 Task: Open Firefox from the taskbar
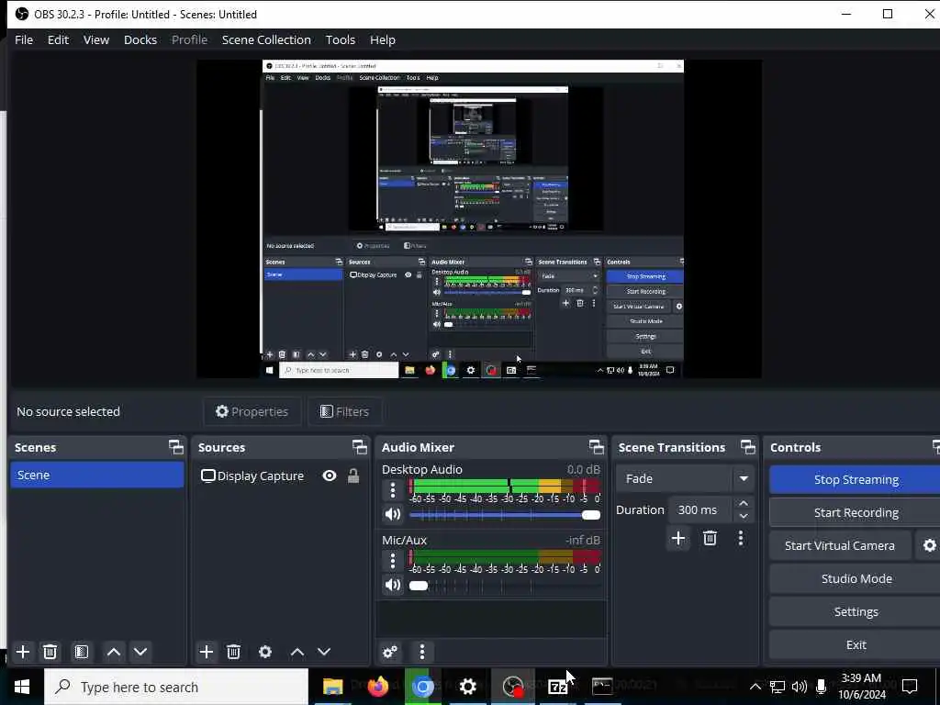click(377, 687)
